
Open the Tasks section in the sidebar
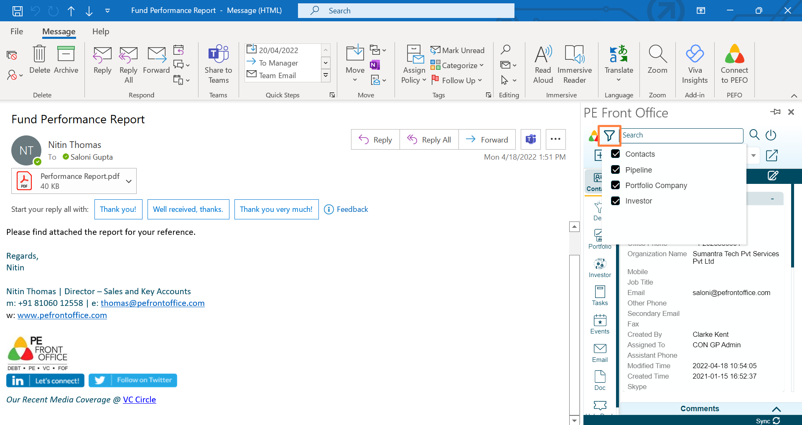(600, 295)
